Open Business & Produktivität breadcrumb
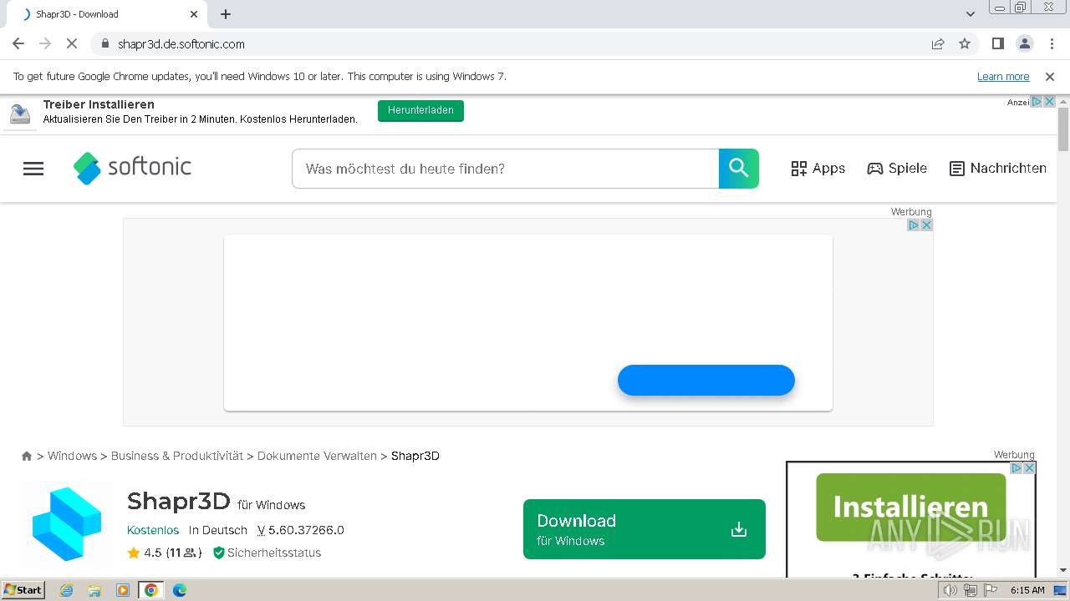The height and width of the screenshot is (601, 1070). [177, 456]
